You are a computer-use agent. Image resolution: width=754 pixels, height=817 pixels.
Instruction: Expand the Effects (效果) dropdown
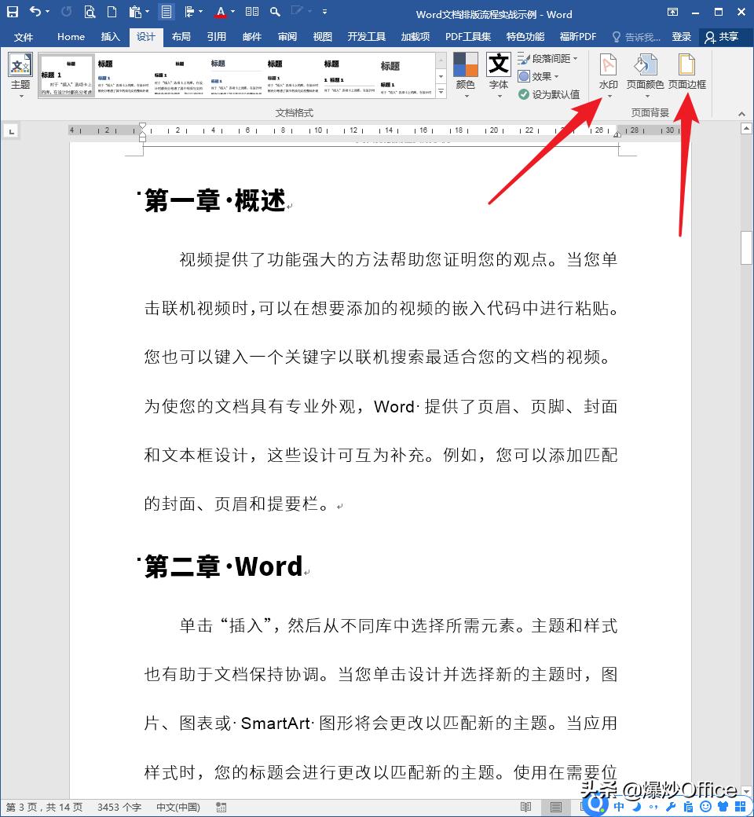point(539,75)
